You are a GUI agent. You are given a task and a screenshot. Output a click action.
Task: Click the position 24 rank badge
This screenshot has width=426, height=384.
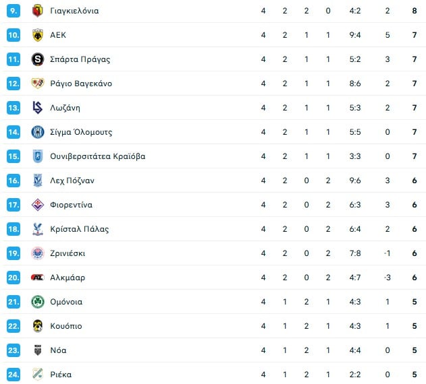14,375
